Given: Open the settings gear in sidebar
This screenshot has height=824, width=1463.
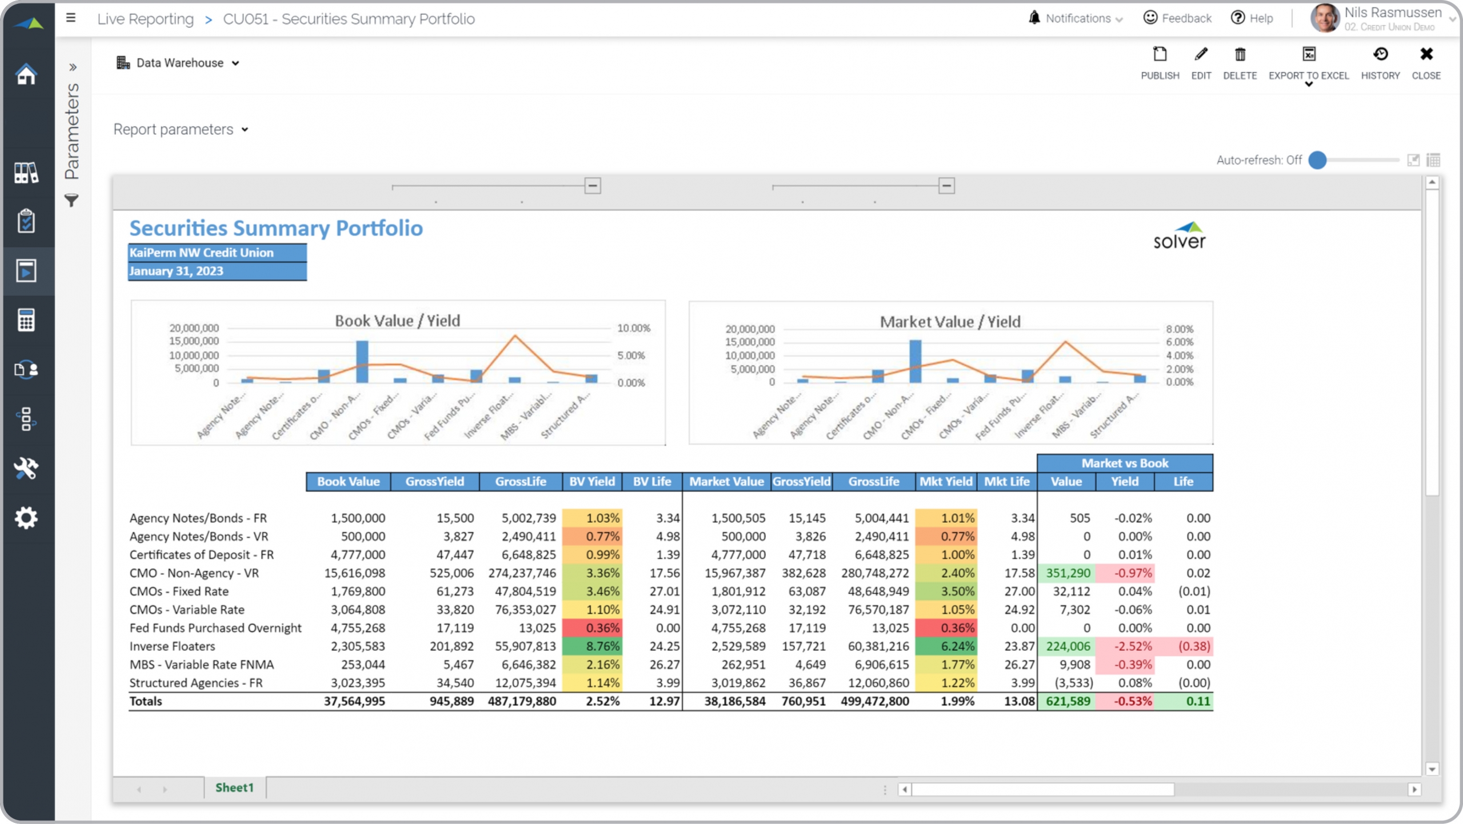Looking at the screenshot, I should point(26,518).
